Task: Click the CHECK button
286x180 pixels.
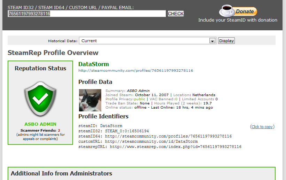Action: tap(176, 14)
